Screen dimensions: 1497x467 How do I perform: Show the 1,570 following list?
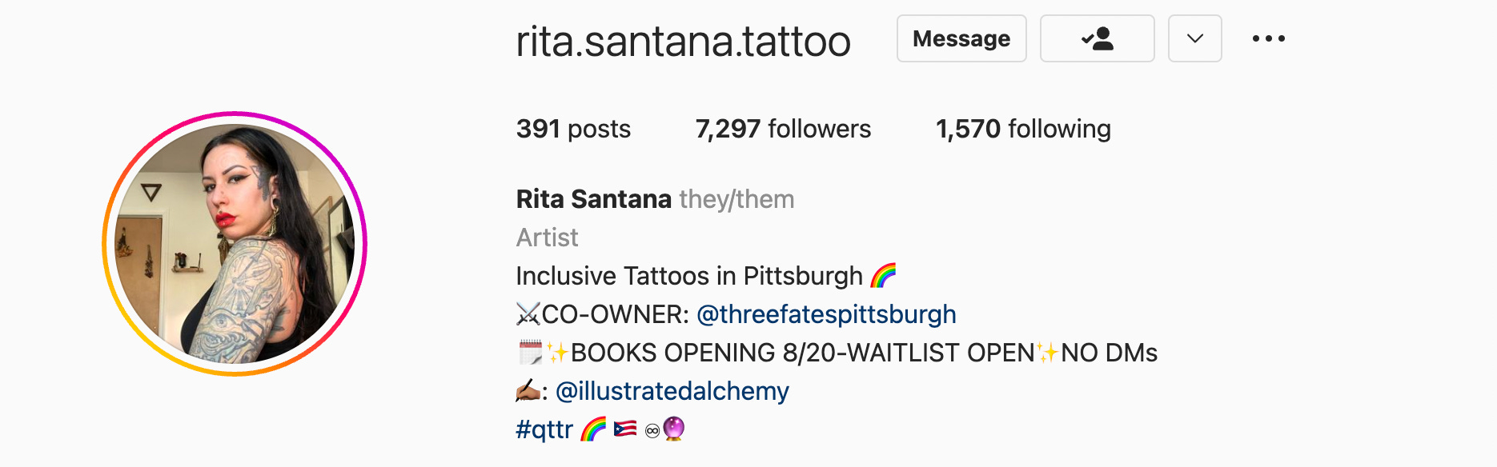[x=1023, y=129]
